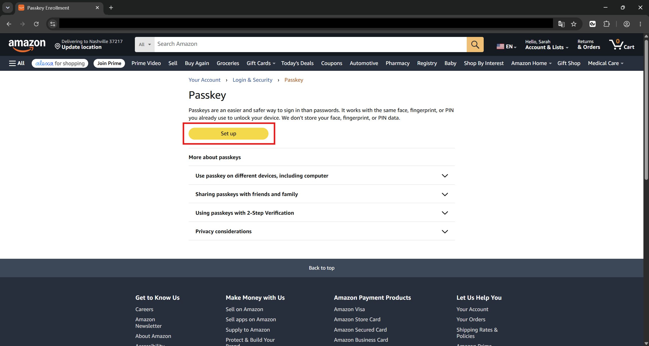Open site information icon in address bar

(x=52, y=24)
